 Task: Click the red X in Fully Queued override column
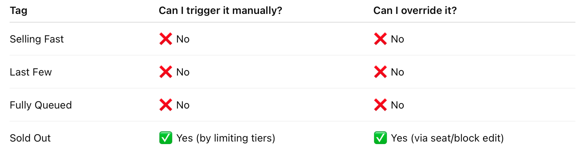pyautogui.click(x=380, y=105)
